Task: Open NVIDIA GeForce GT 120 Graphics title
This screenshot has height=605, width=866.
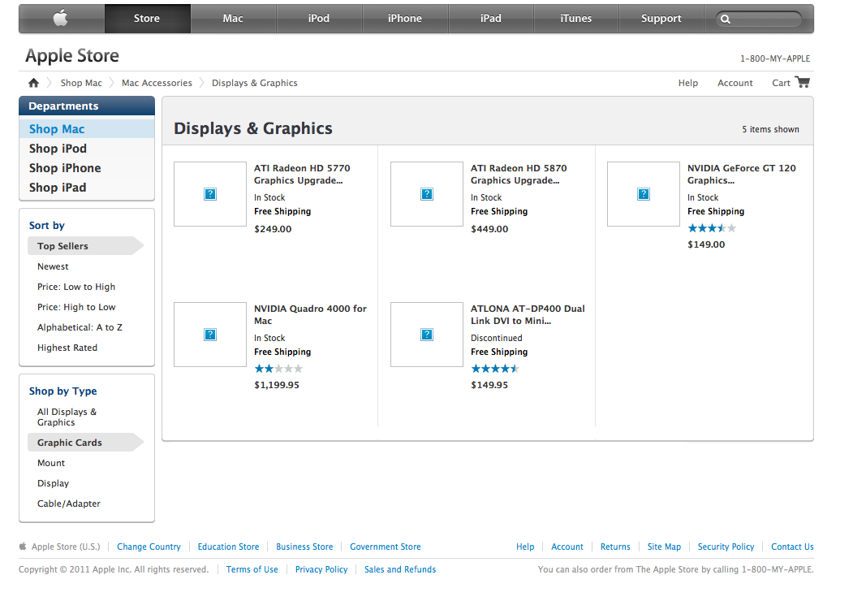Action: (741, 174)
